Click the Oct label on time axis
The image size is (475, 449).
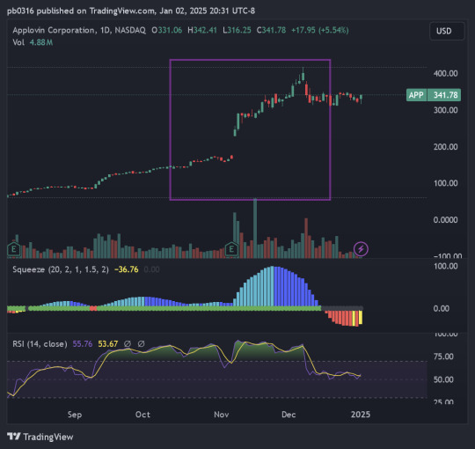click(x=142, y=415)
